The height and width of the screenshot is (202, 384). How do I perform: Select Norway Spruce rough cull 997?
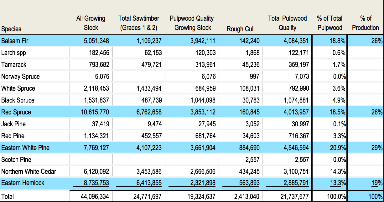pyautogui.click(x=254, y=77)
